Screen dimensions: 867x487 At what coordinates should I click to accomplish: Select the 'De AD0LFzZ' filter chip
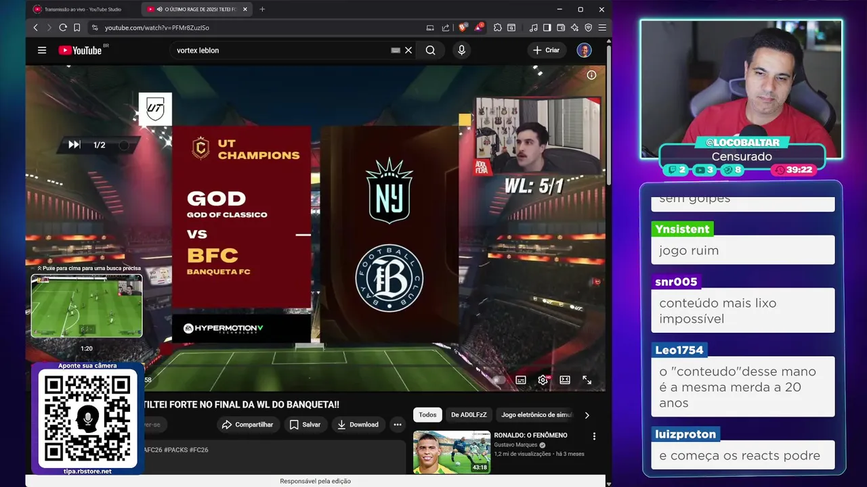469,415
